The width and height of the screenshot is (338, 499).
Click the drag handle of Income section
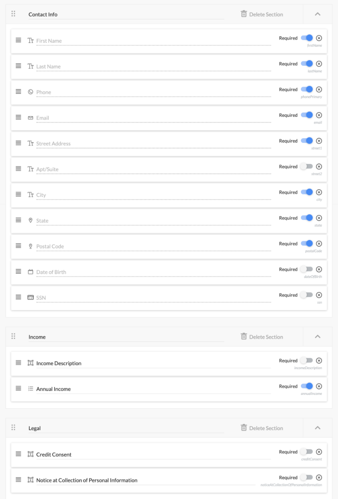click(x=13, y=336)
